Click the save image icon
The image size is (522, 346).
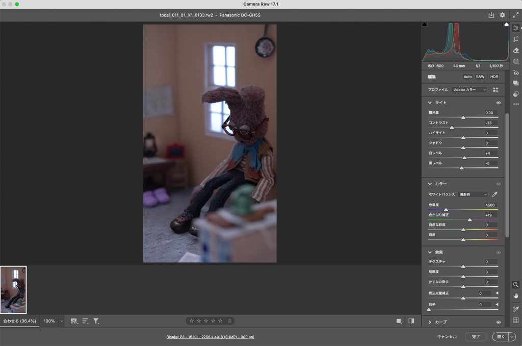click(x=491, y=15)
